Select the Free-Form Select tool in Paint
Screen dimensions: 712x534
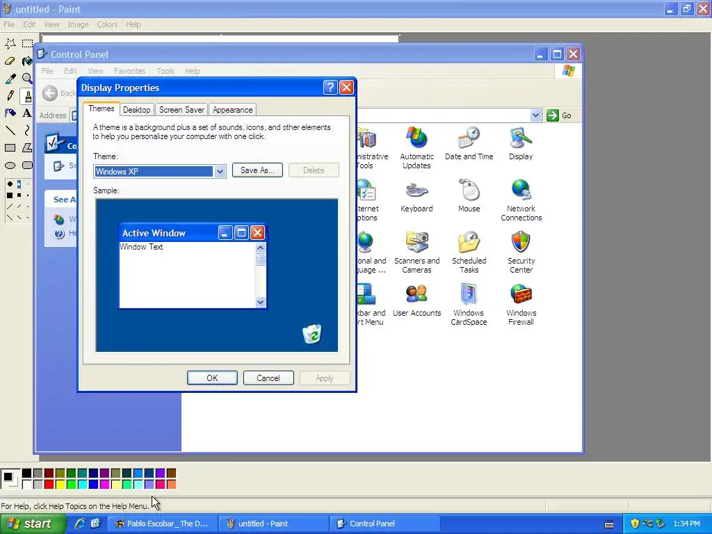click(x=10, y=44)
